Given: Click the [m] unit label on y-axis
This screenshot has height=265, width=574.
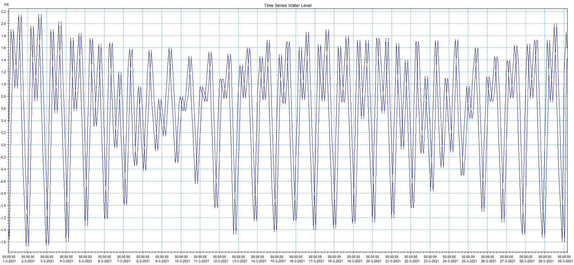Looking at the screenshot, I should [6, 4].
